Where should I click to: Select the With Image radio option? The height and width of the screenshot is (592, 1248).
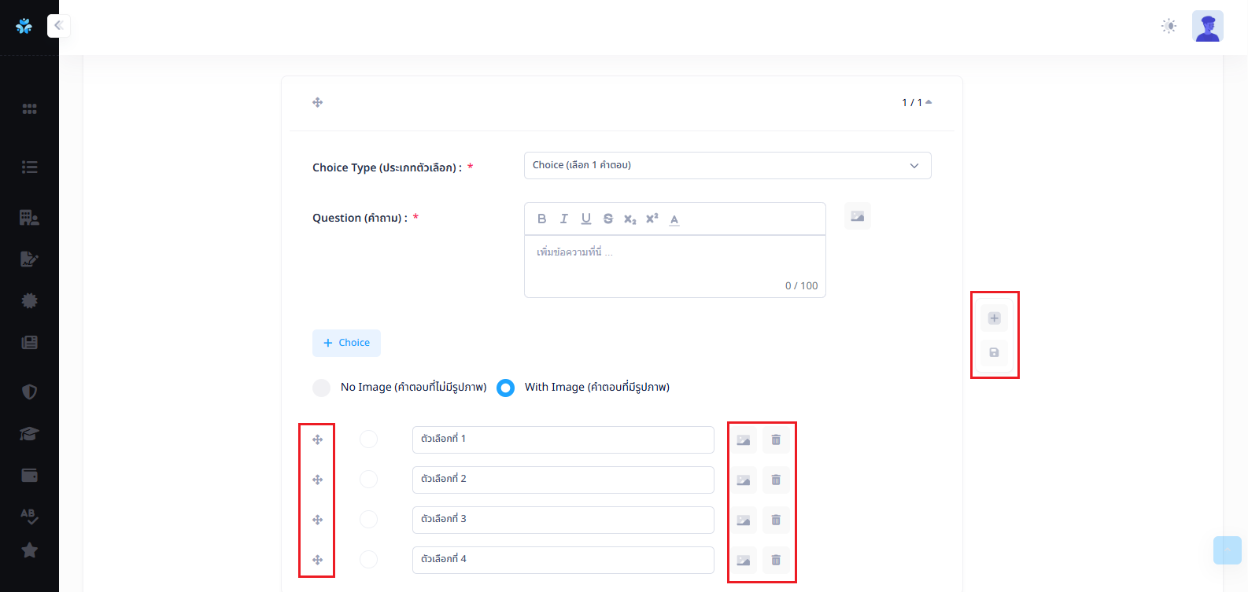pyautogui.click(x=505, y=388)
